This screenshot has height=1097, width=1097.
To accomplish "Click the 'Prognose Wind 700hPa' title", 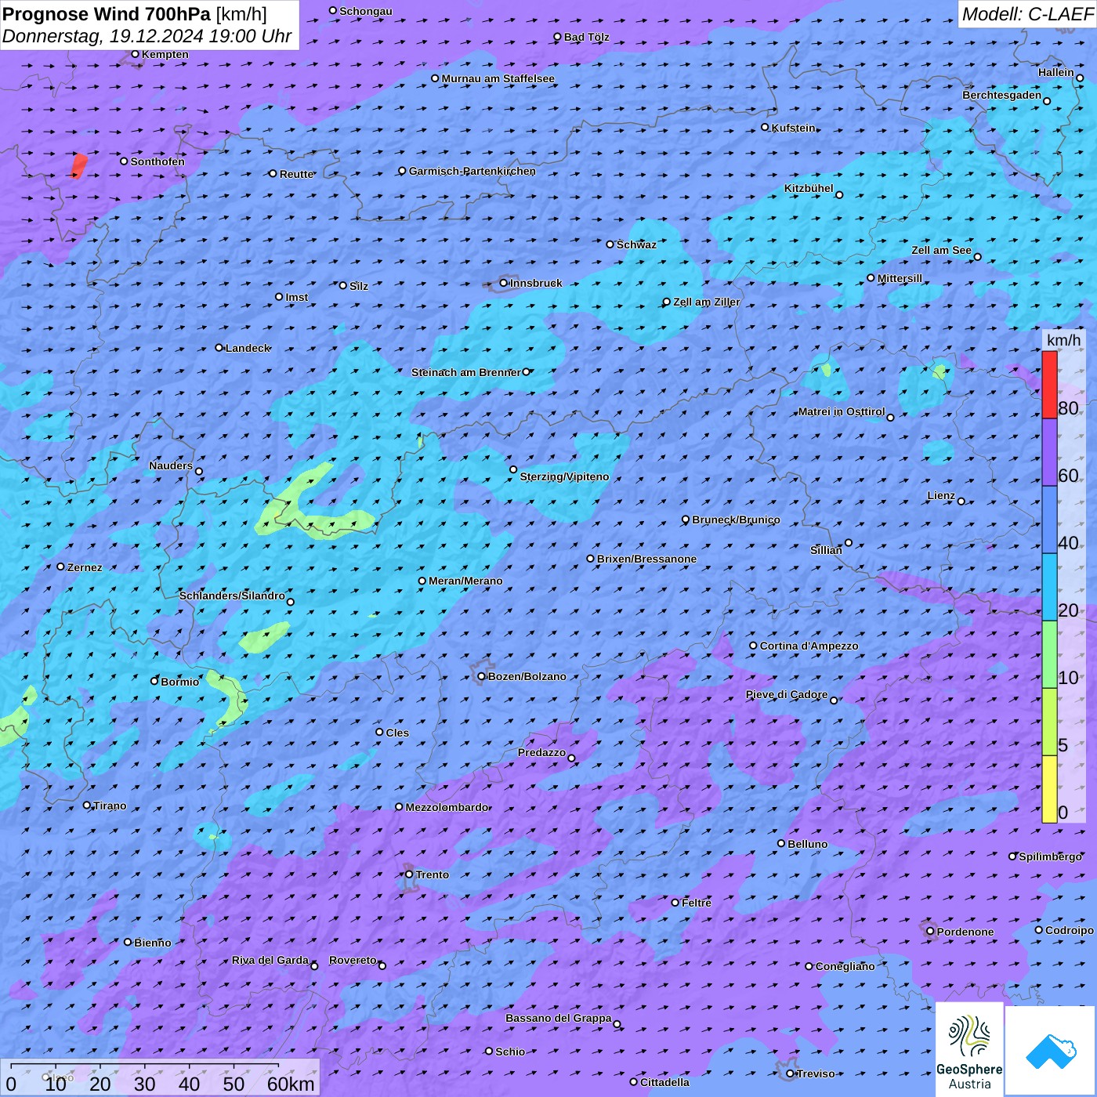I will coord(107,14).
